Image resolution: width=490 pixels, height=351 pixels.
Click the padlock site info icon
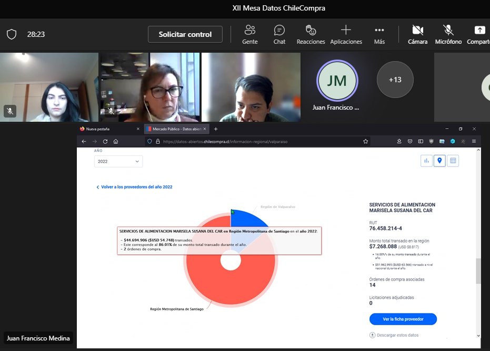158,141
